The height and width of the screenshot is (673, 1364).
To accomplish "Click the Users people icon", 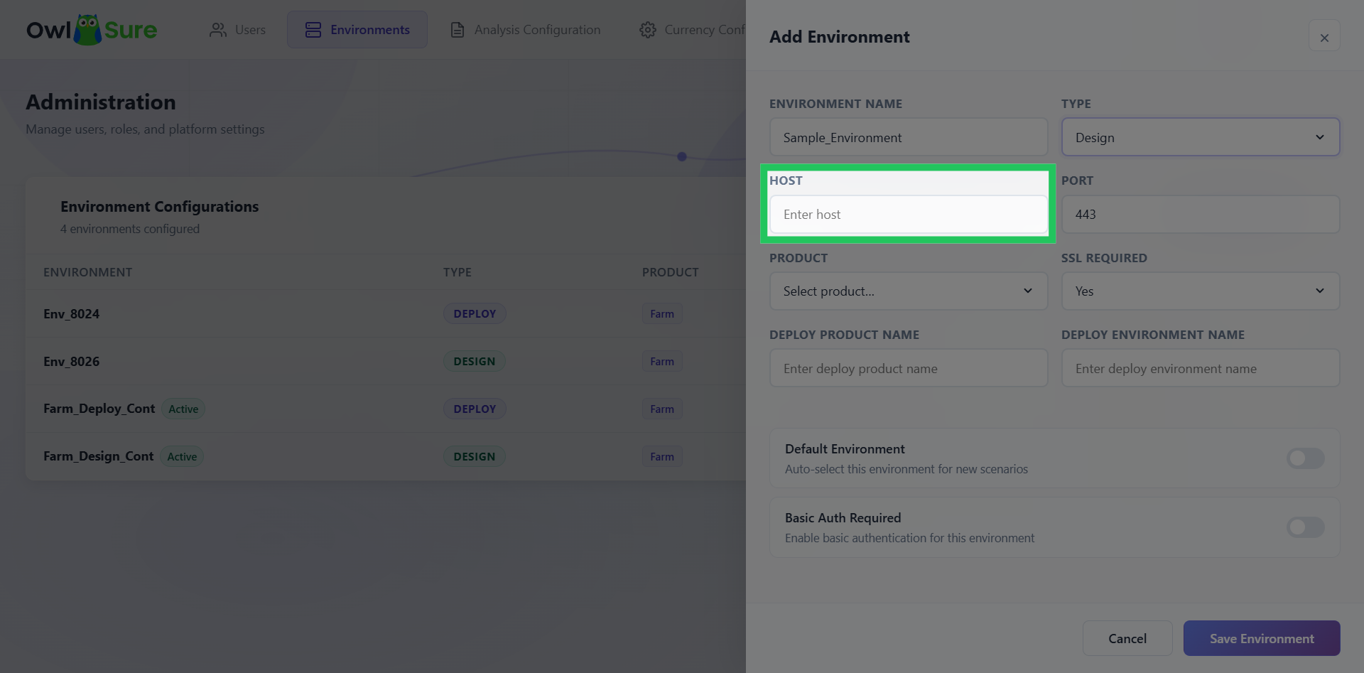I will [x=218, y=30].
